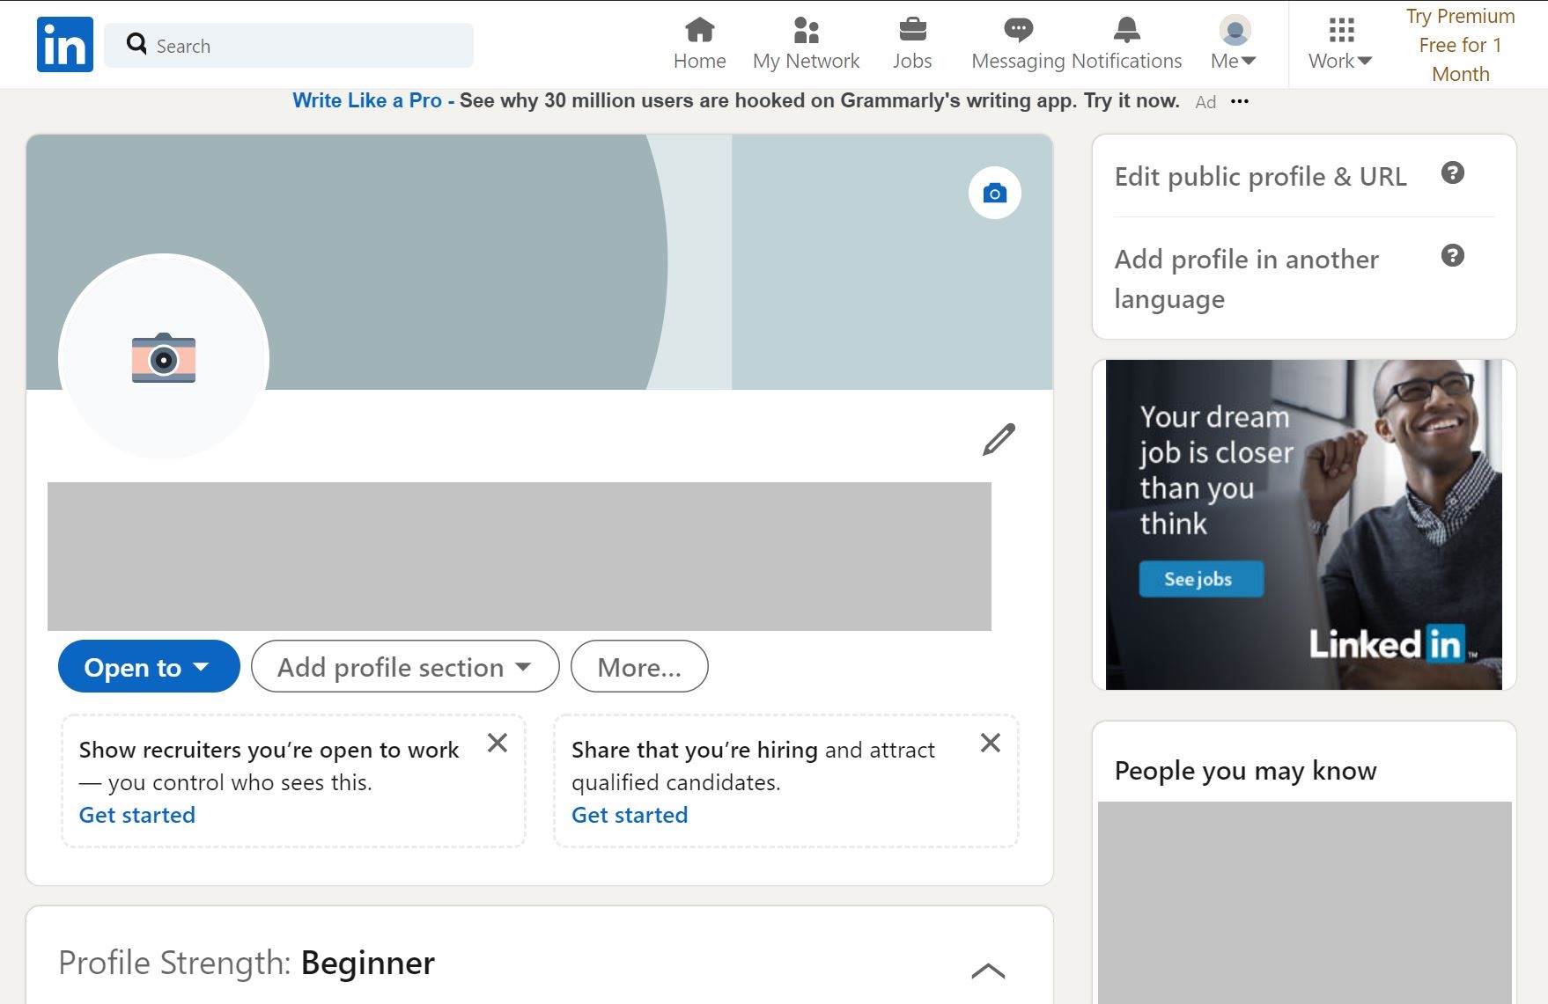
Task: Click in the Search input field
Action: pyautogui.click(x=299, y=46)
